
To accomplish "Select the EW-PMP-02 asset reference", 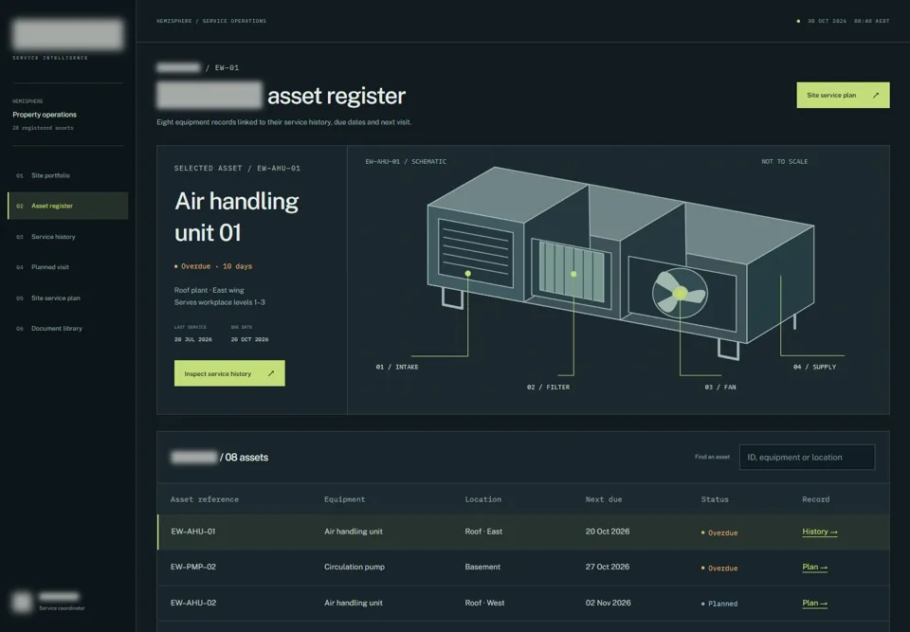I will click(x=193, y=567).
